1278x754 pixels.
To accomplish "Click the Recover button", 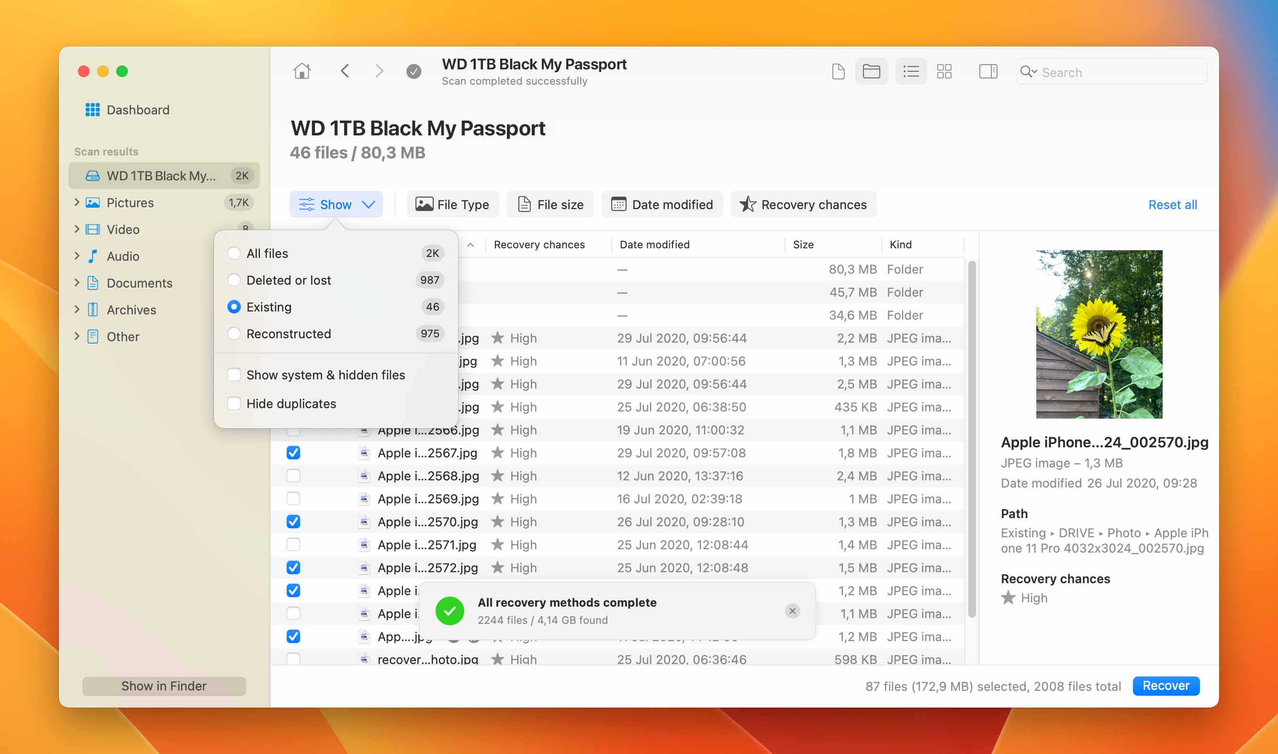I will point(1166,686).
